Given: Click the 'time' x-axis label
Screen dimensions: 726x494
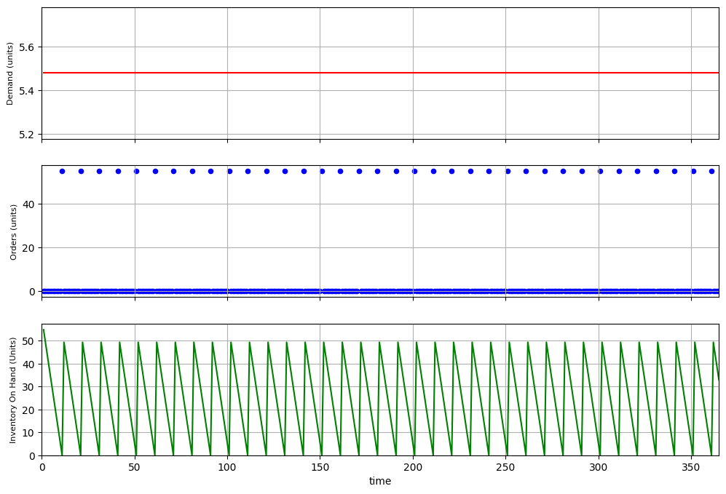Looking at the screenshot, I should coord(380,482).
